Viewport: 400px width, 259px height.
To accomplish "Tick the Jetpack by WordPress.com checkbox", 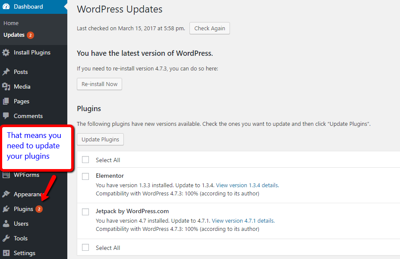I will click(85, 212).
